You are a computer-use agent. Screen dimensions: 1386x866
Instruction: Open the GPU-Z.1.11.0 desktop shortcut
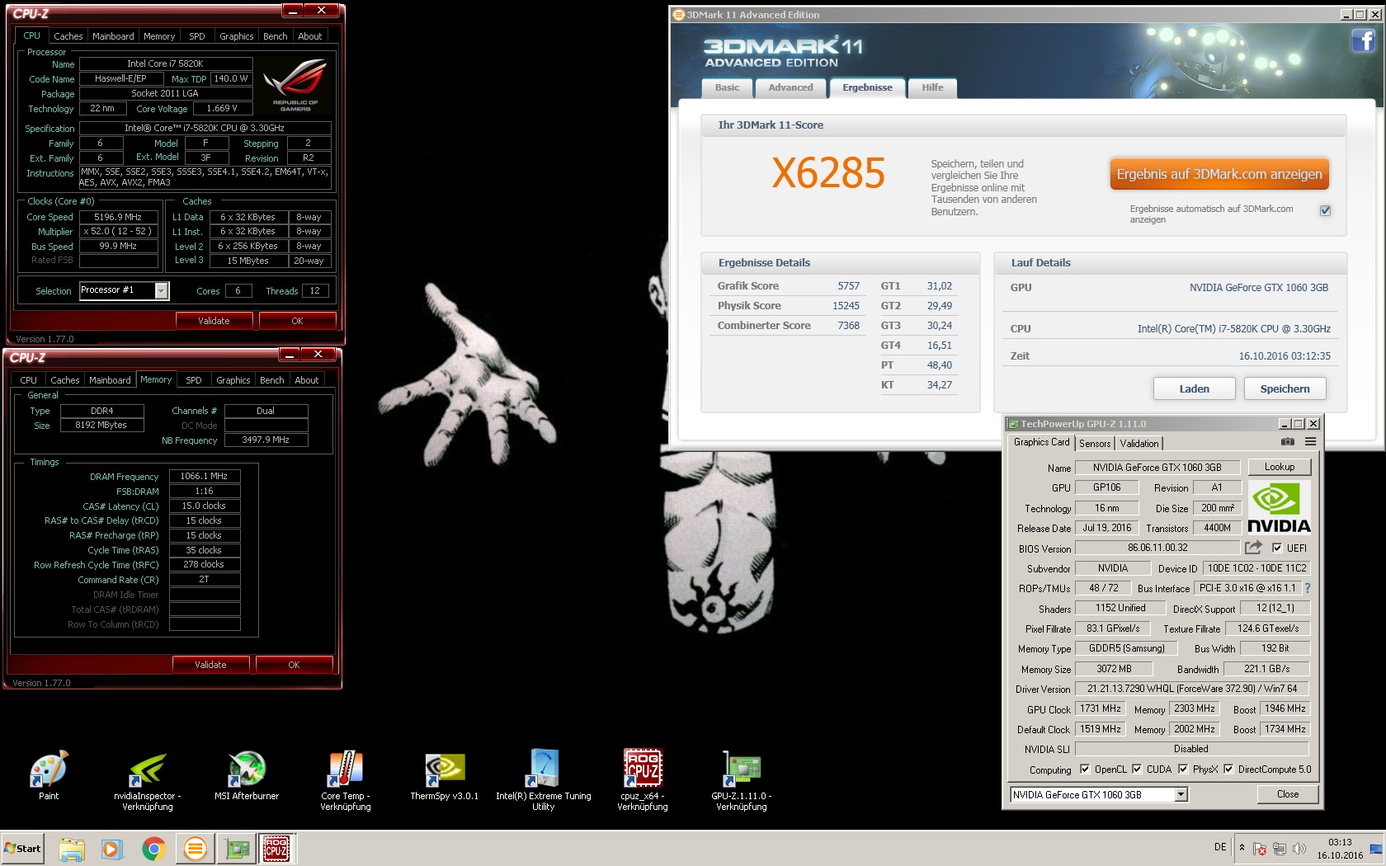coord(742,780)
